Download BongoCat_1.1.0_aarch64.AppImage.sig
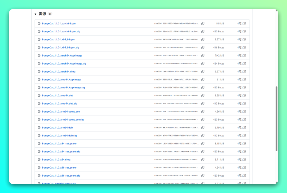Screen dimensions: 287x193 point(64,63)
